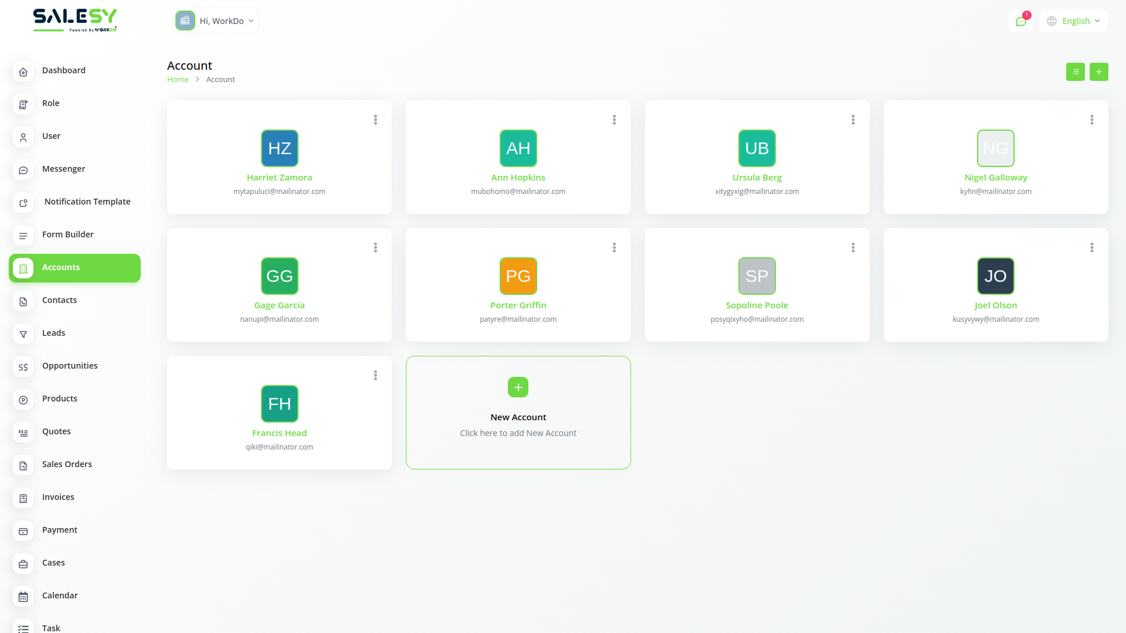Open the Dashboard home icon

[x=23, y=72]
